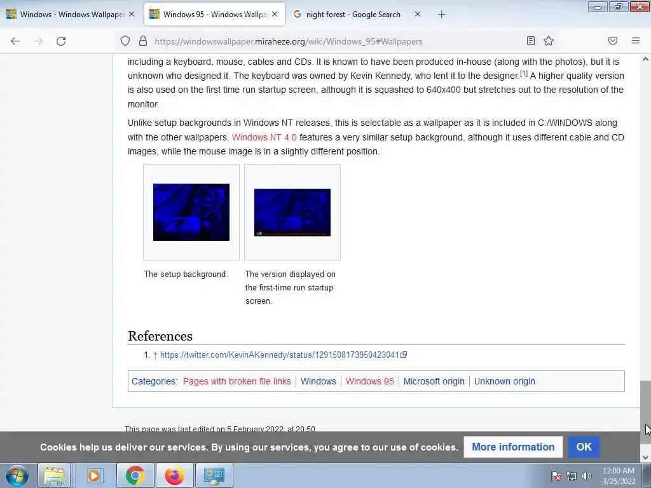Toggle reader view icon
Viewport: 651px width, 488px height.
tap(531, 41)
